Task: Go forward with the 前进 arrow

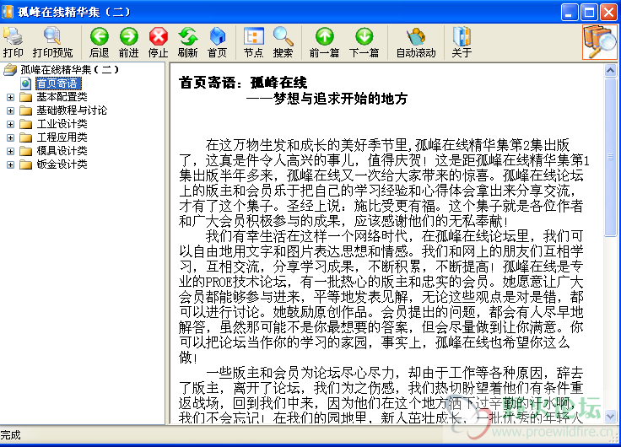Action: coord(129,42)
